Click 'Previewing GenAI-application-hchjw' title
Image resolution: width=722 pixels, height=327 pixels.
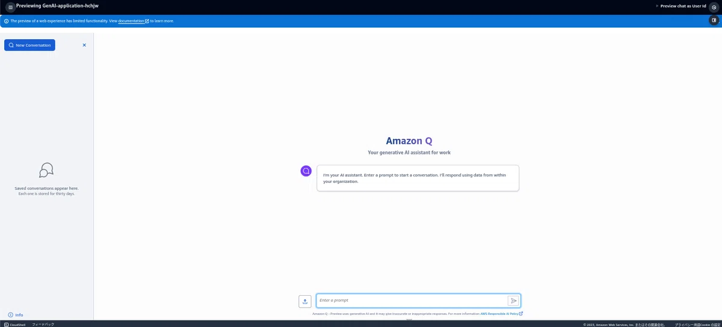point(57,5)
